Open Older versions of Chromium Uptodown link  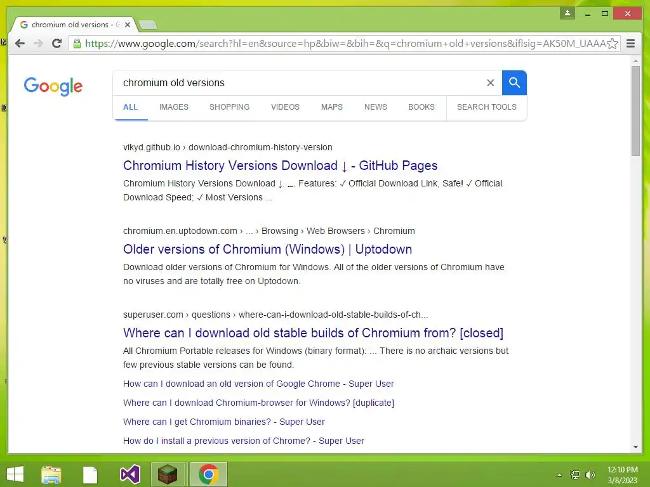(x=267, y=249)
